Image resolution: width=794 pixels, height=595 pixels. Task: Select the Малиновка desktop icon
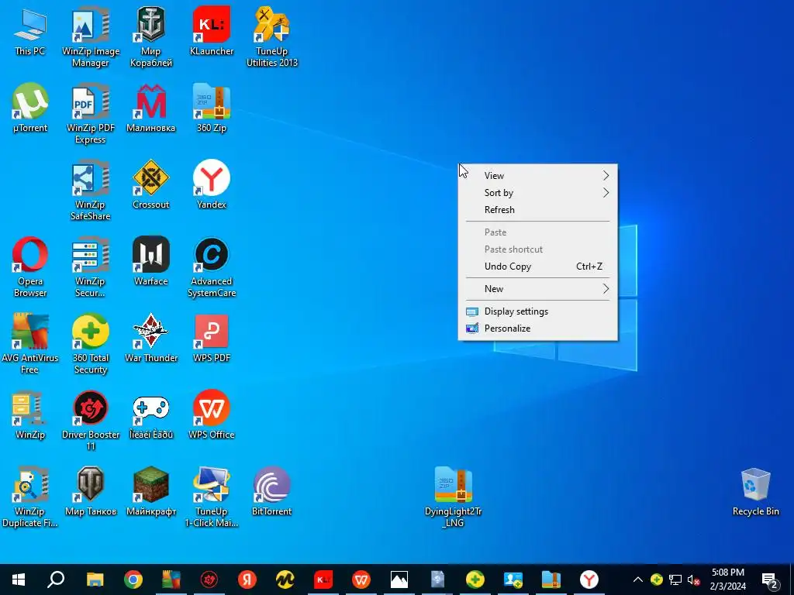coord(151,108)
